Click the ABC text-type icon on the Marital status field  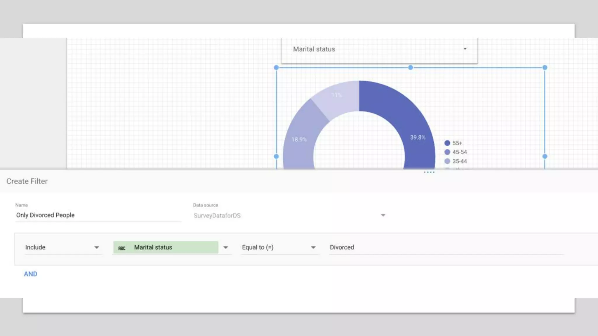[x=122, y=248]
